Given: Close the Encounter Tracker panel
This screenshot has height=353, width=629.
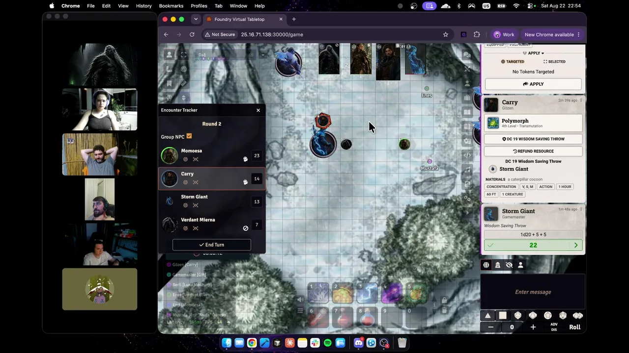Looking at the screenshot, I should [258, 110].
